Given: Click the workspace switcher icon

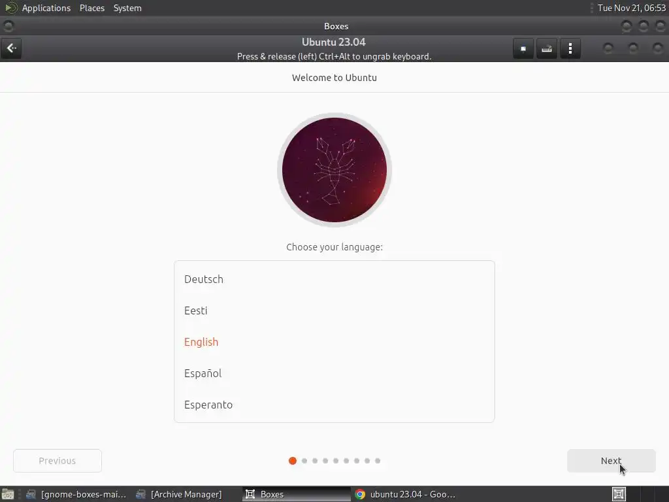Looking at the screenshot, I should [619, 494].
